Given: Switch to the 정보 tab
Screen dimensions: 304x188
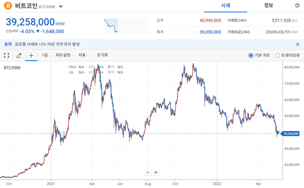Looking at the screenshot, I should coord(268,5).
